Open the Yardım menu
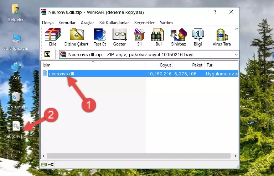 coord(166,23)
